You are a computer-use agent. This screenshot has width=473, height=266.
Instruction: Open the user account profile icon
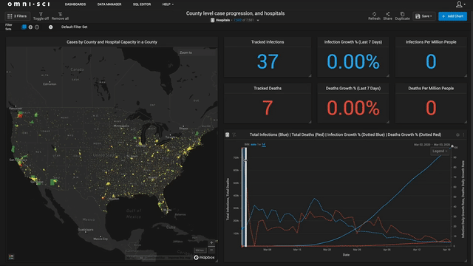coord(459,4)
